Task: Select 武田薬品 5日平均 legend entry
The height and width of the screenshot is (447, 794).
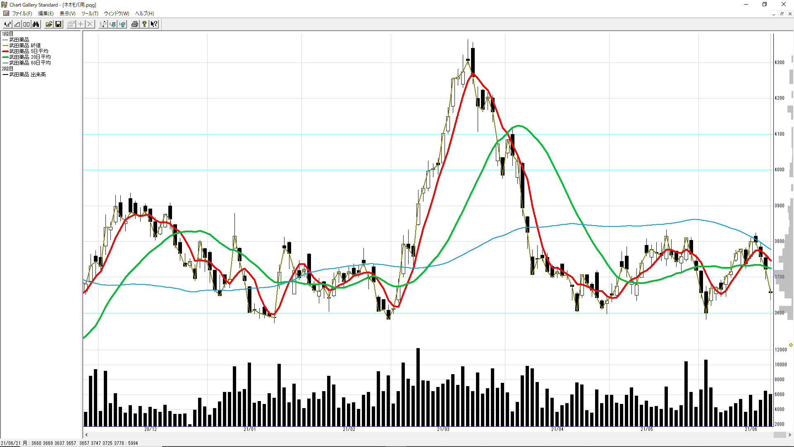Action: 29,51
